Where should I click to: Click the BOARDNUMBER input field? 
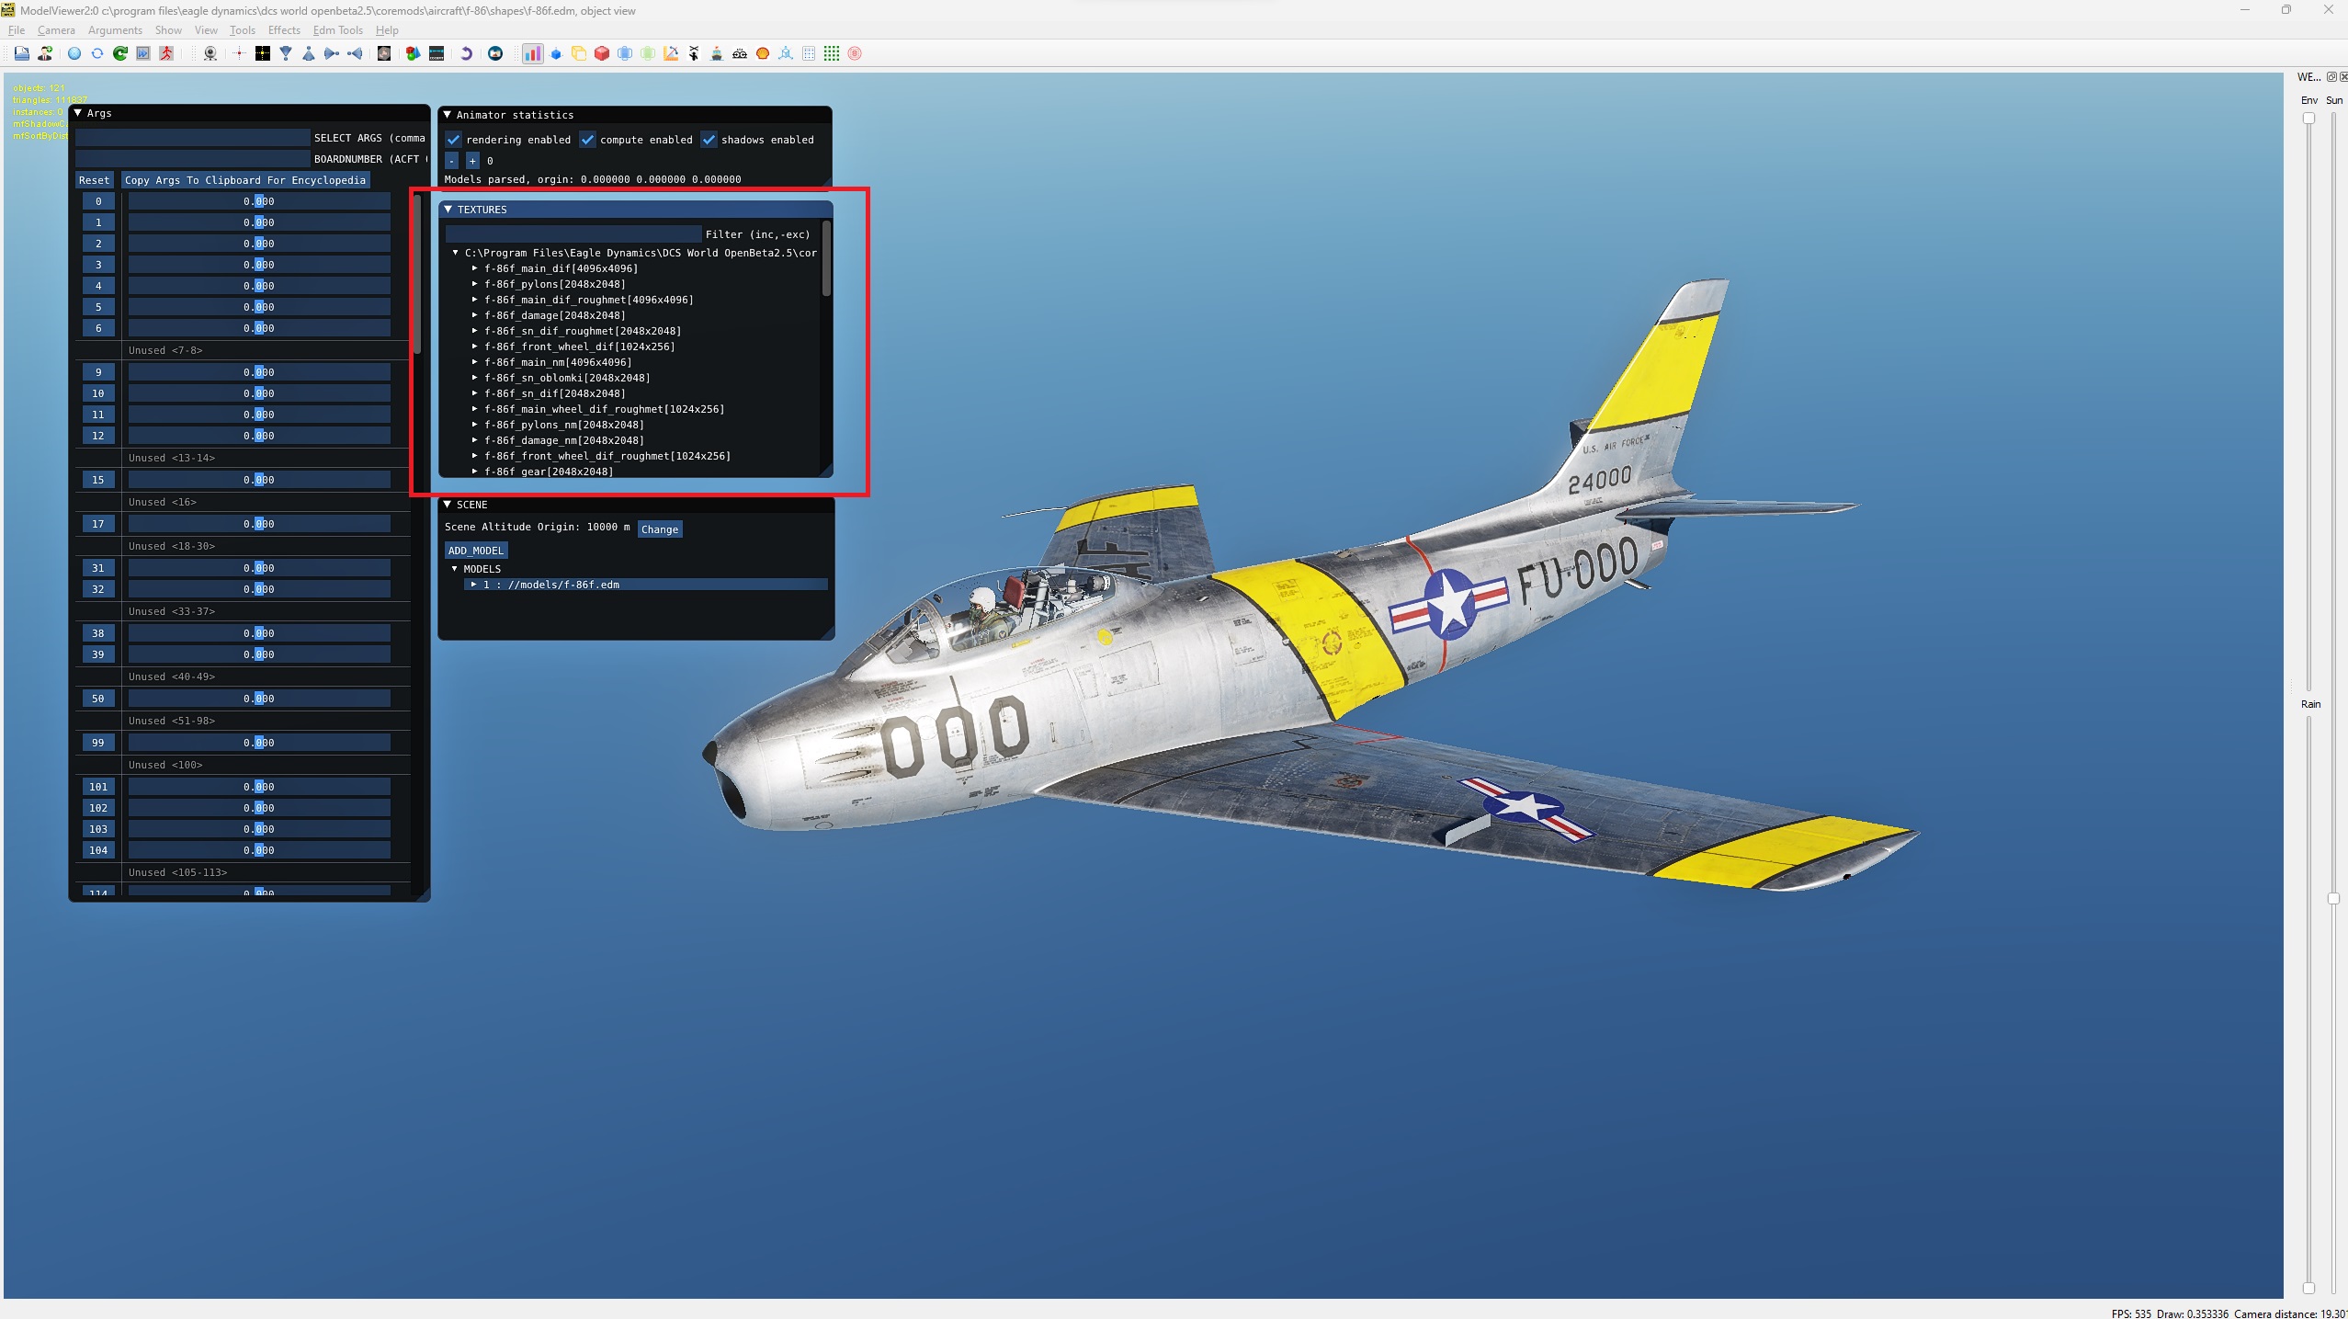[193, 159]
